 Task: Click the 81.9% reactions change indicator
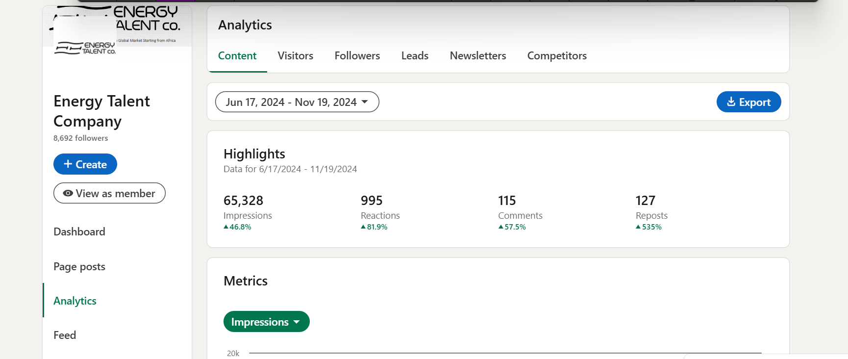pyautogui.click(x=374, y=227)
